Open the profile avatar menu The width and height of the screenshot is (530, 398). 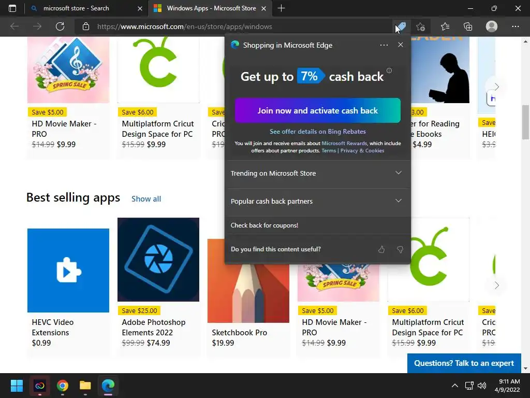pos(492,26)
